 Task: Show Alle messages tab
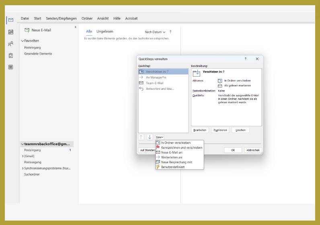pyautogui.click(x=89, y=31)
